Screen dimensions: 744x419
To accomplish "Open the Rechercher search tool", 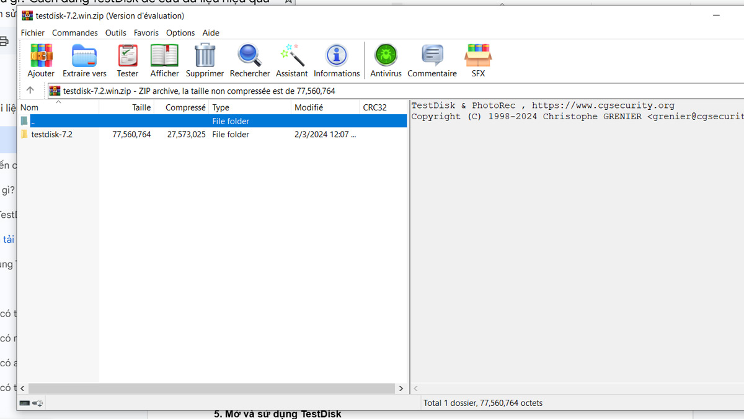I will [250, 60].
